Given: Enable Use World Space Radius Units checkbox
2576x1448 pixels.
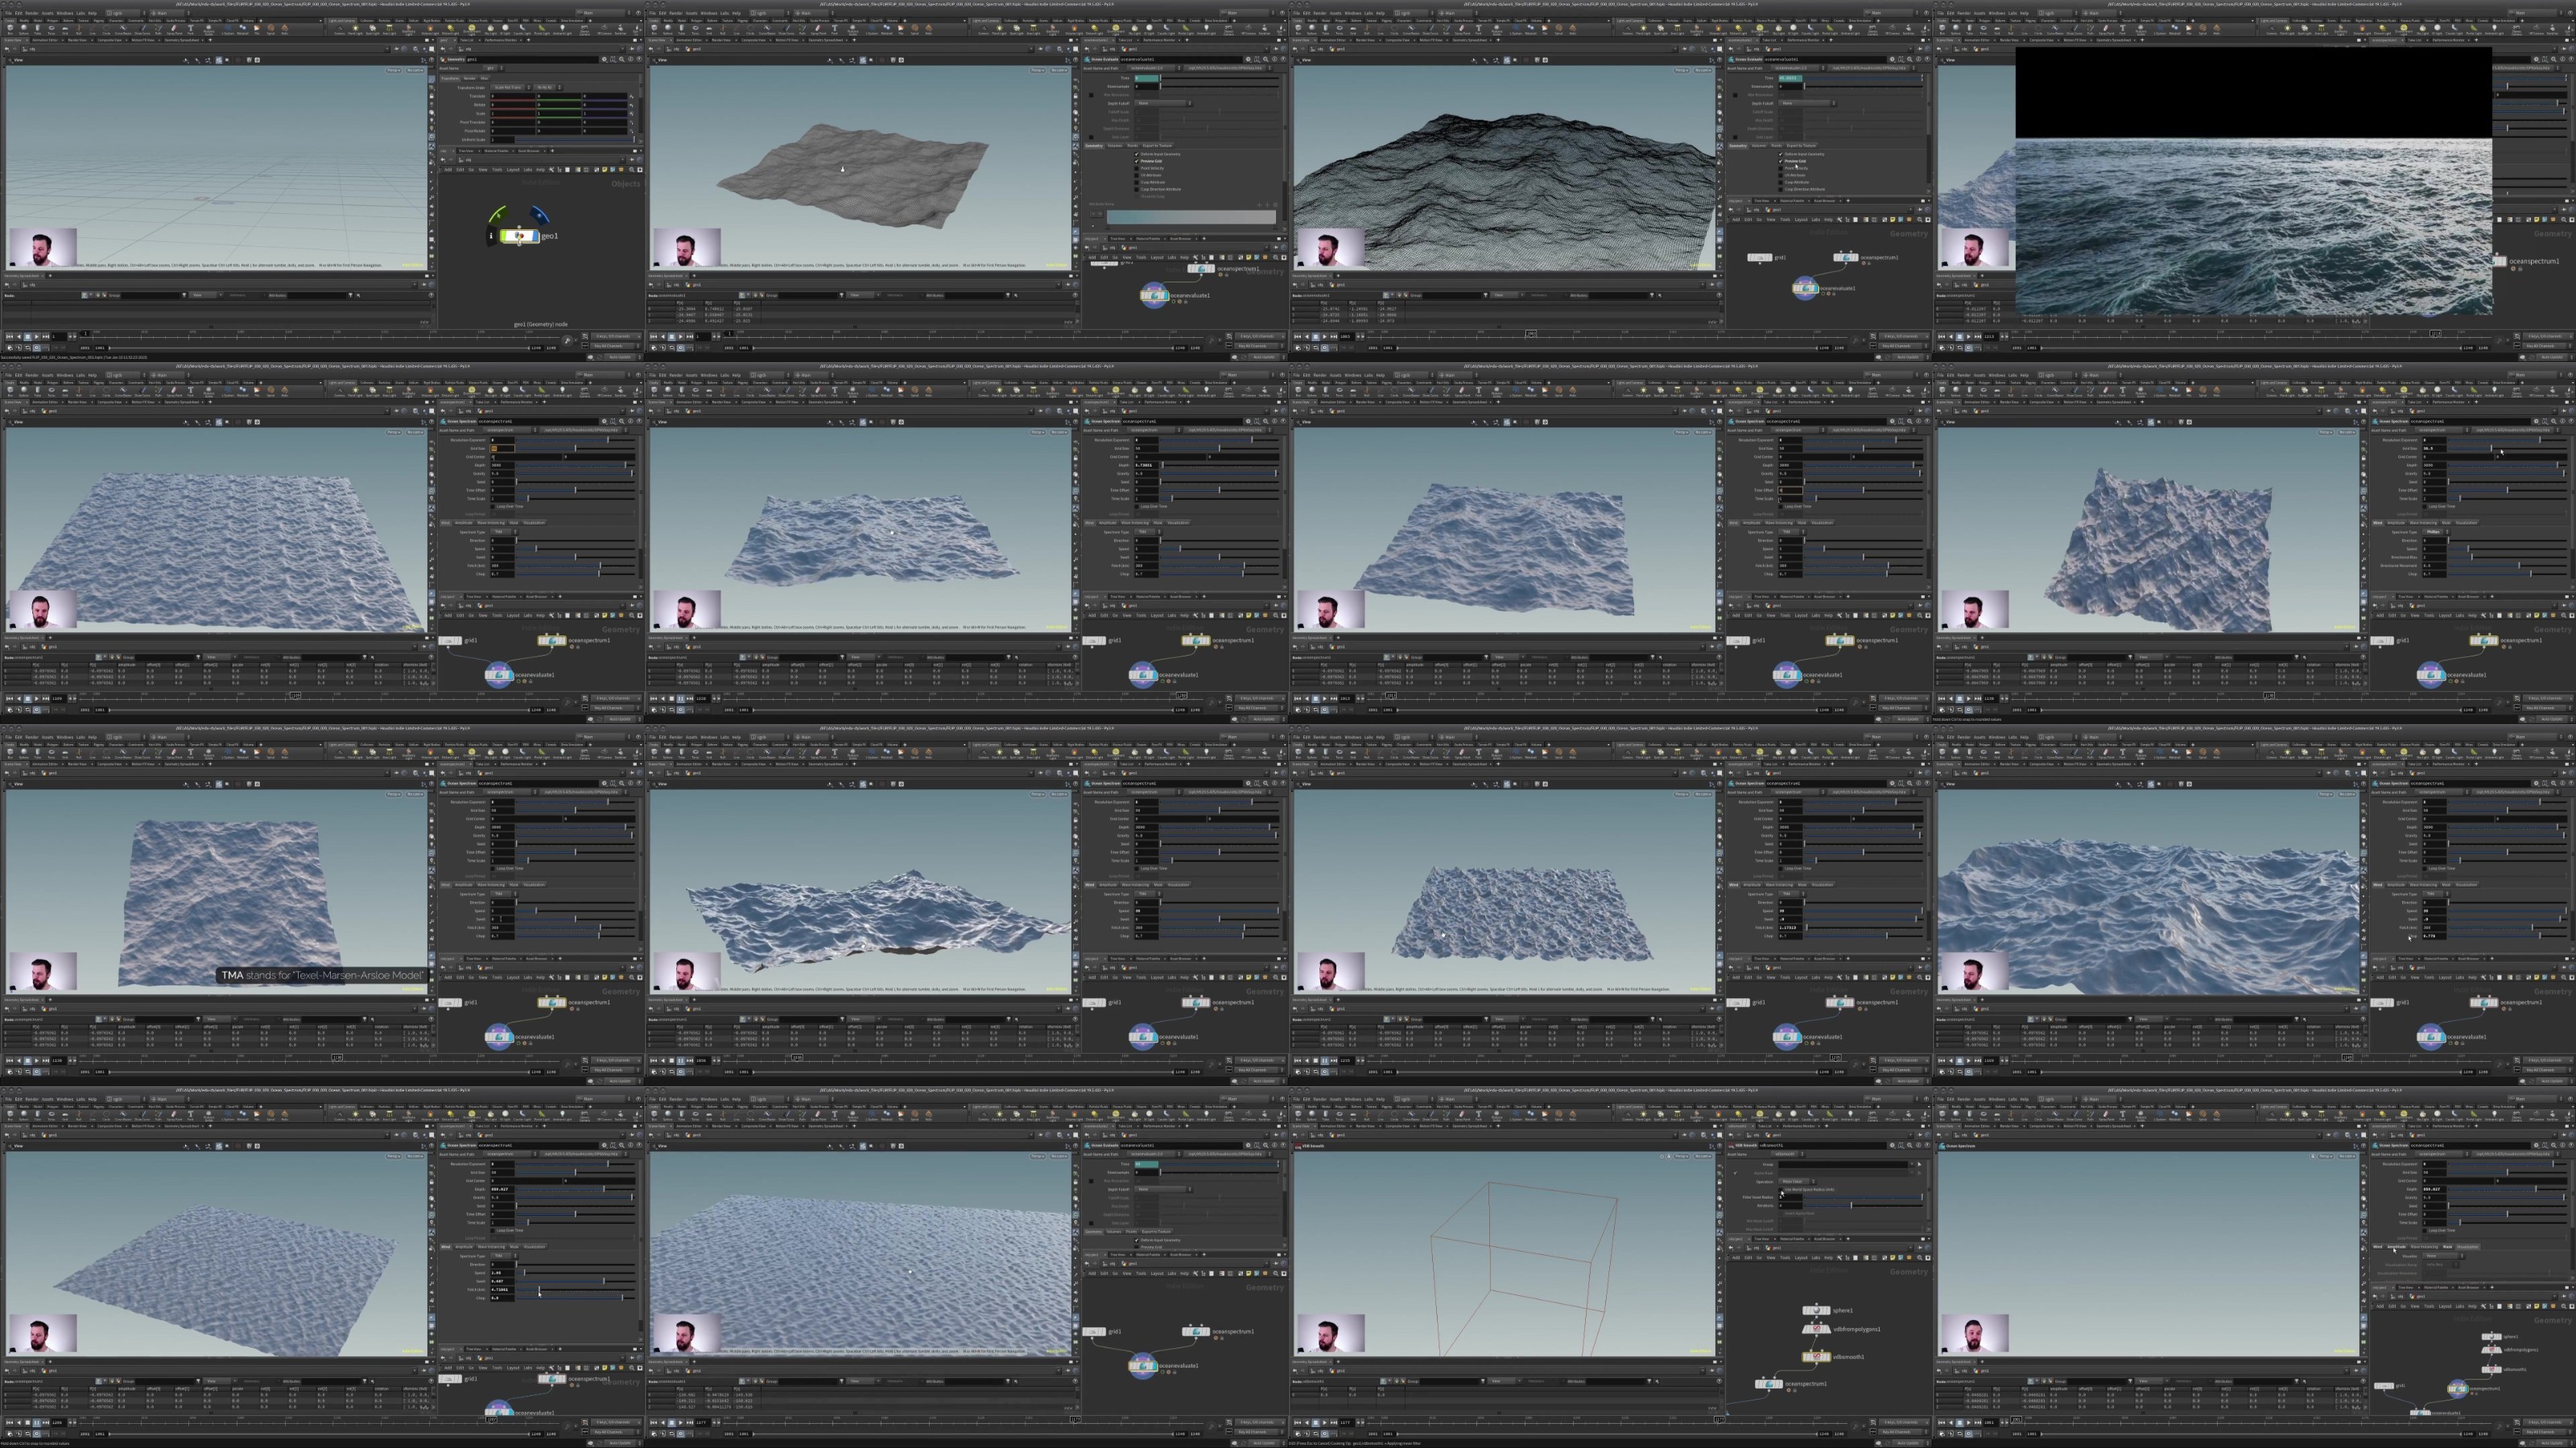Looking at the screenshot, I should (1781, 1191).
